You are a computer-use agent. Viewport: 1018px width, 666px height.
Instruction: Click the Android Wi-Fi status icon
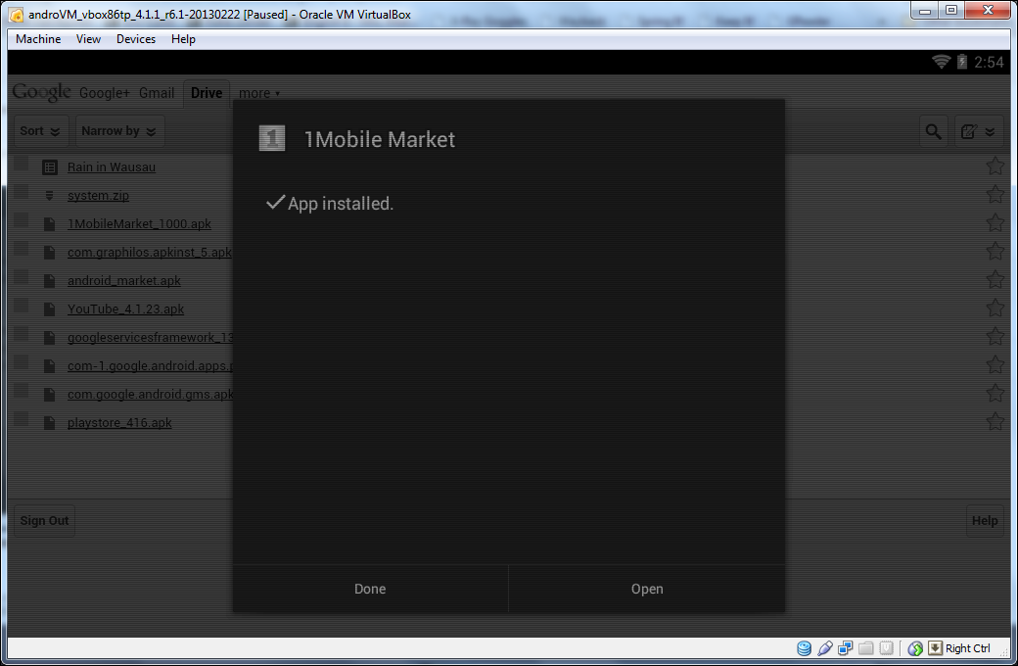pyautogui.click(x=942, y=62)
